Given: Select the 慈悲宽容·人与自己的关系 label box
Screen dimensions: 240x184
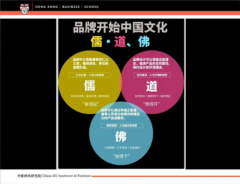Looking at the screenshot, I should tap(121, 126).
